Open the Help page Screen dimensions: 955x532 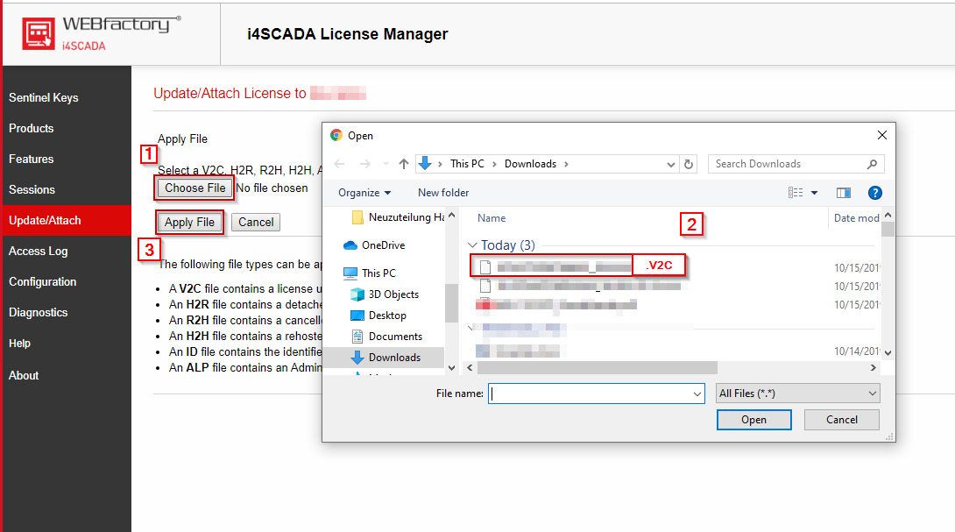tap(19, 343)
